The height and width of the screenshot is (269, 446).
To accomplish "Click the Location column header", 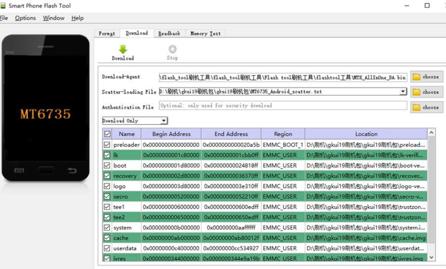I will [x=366, y=134].
